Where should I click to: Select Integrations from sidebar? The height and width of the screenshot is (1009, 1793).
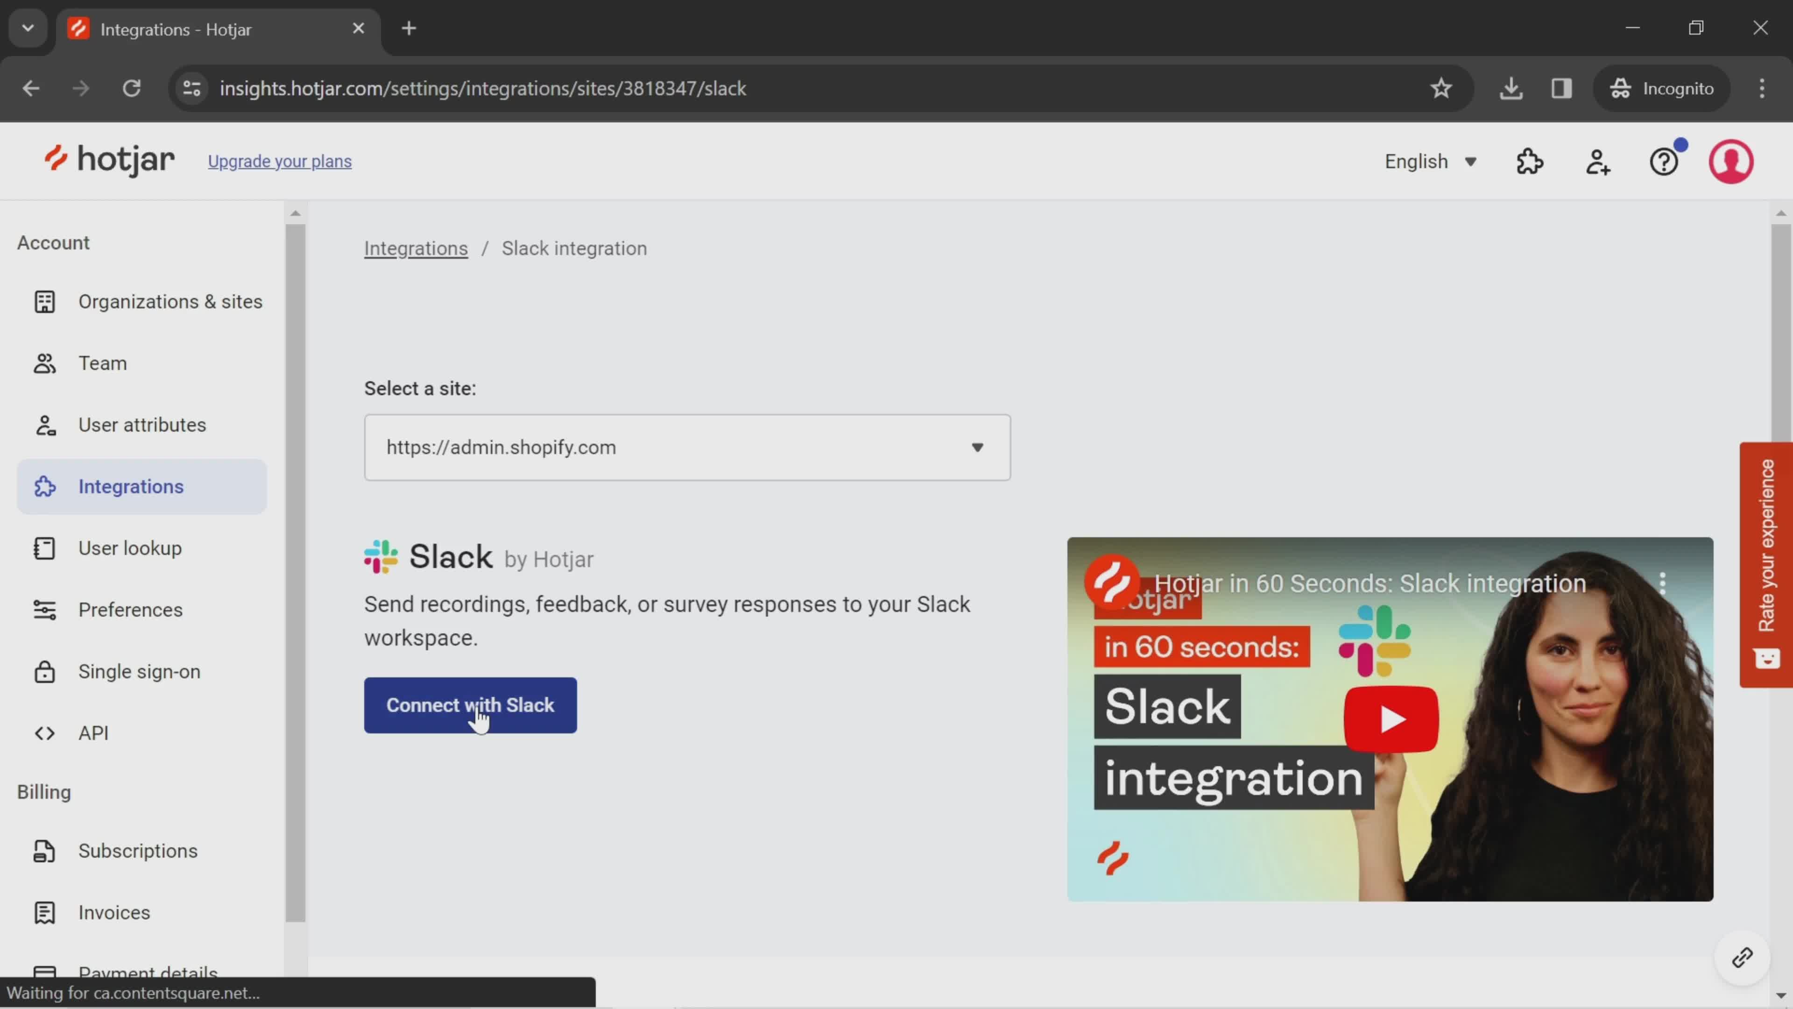click(131, 485)
